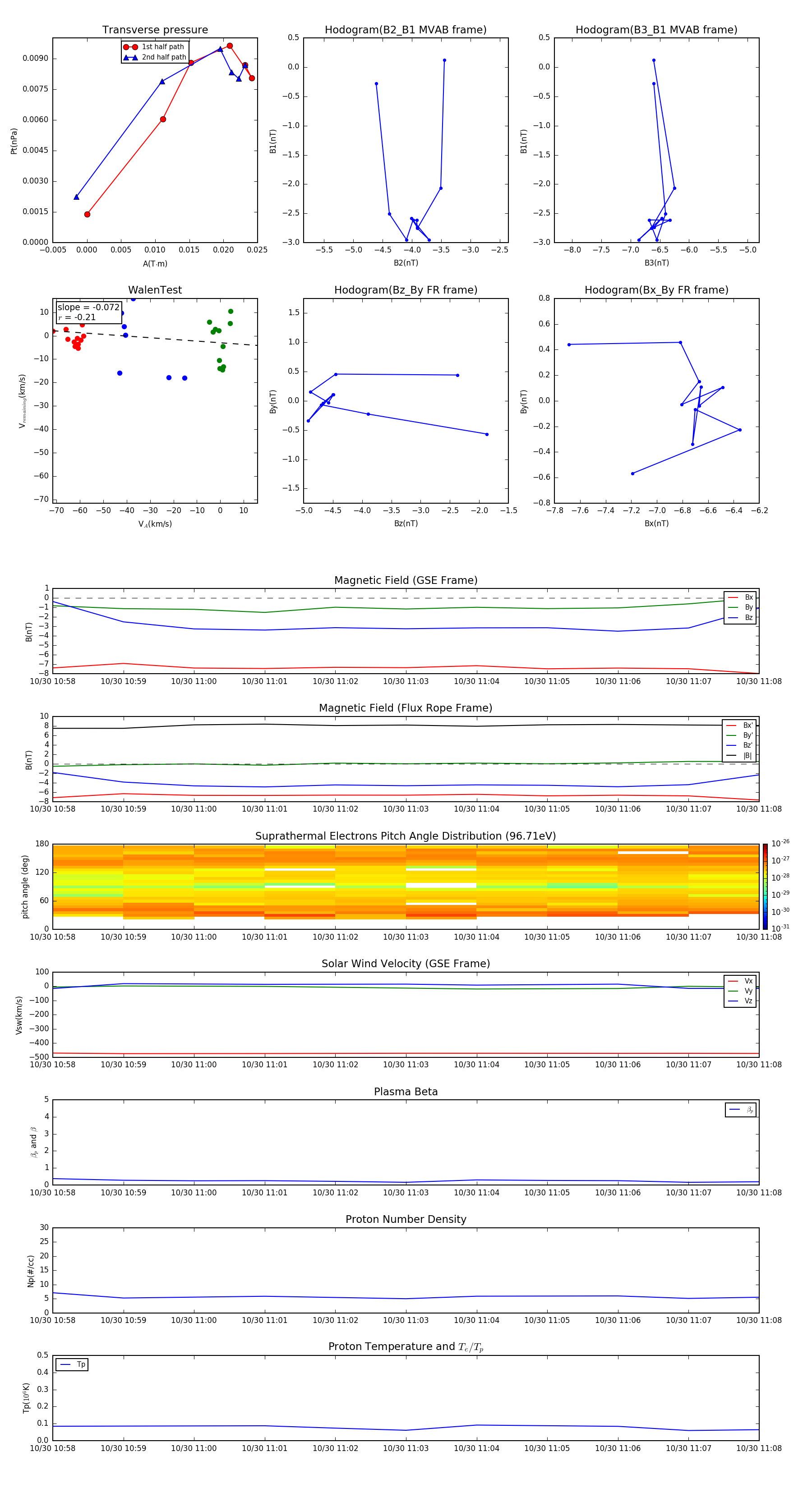Click the 'Bx(nT)' x-axis label
The image size is (812, 1488).
pos(656,524)
